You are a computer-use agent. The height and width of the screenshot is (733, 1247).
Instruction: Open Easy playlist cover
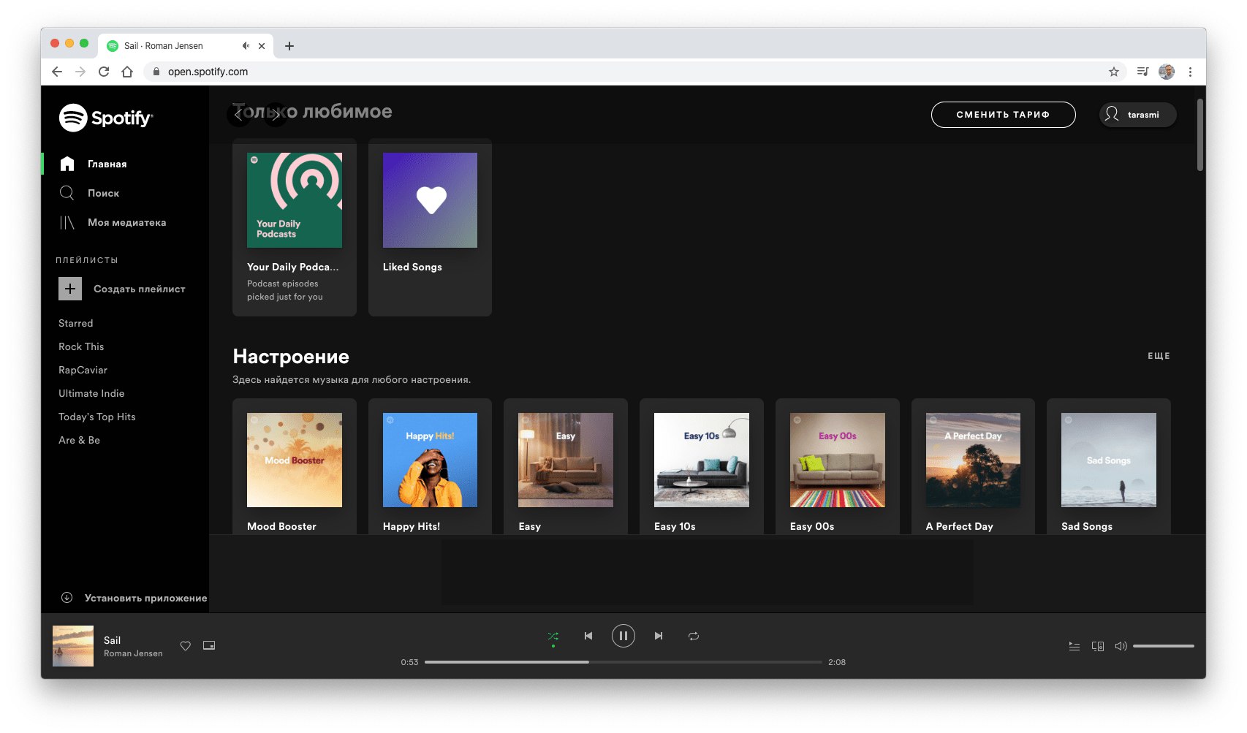[x=566, y=460]
